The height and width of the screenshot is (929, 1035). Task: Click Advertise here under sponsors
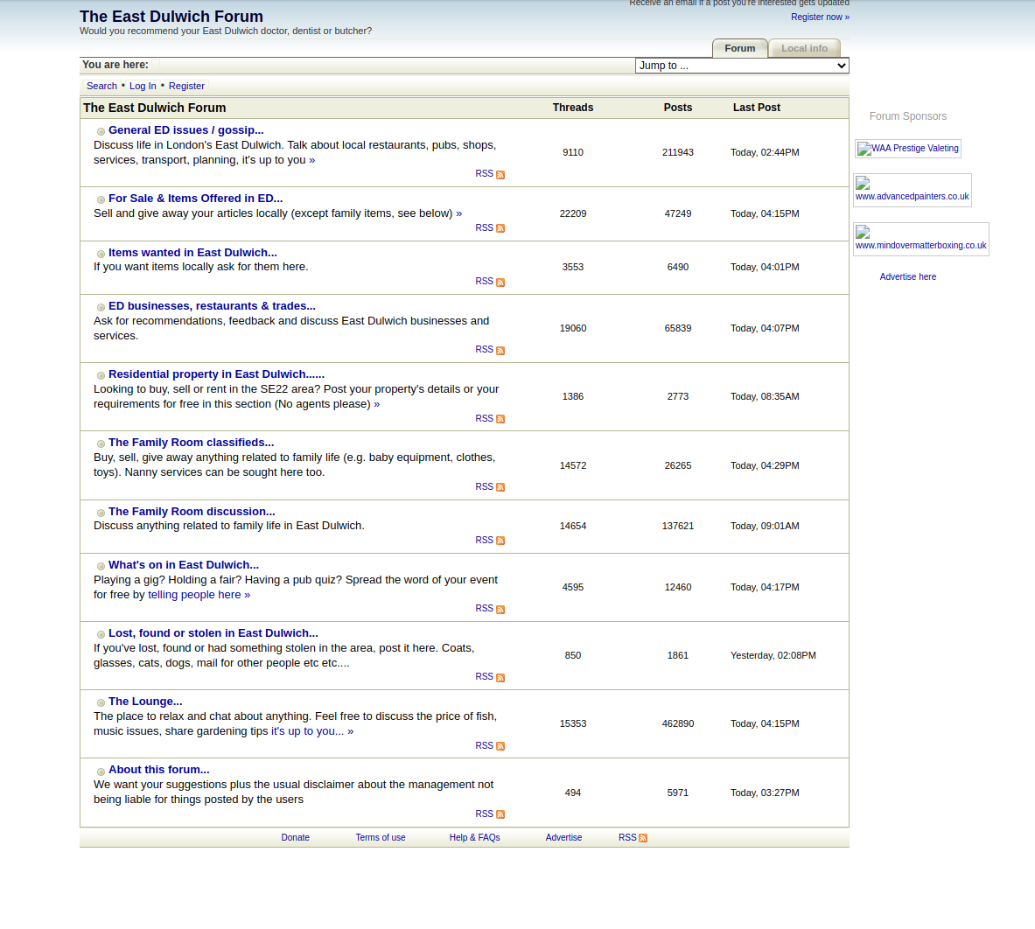[x=907, y=276]
